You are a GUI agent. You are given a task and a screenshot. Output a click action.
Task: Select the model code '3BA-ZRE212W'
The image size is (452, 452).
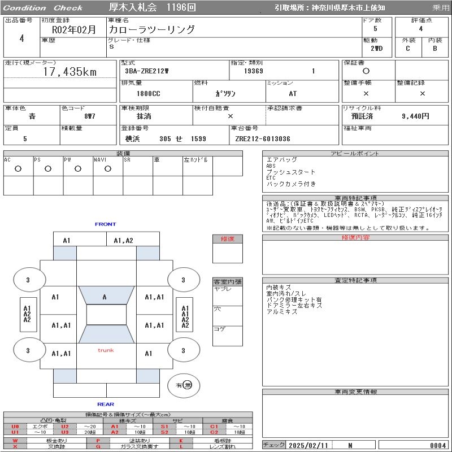click(x=147, y=71)
